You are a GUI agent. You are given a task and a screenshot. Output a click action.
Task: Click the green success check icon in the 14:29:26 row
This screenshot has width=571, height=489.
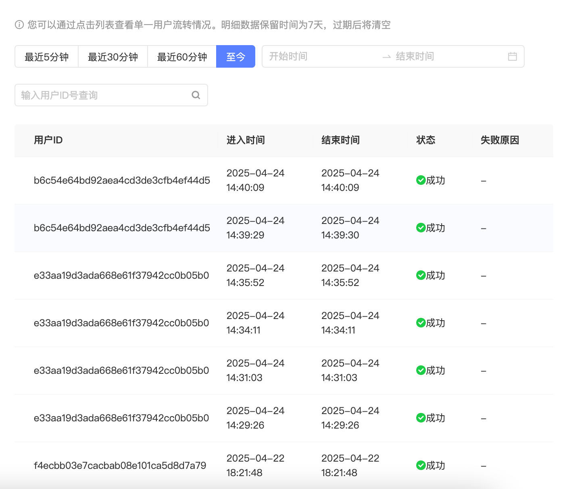click(421, 418)
